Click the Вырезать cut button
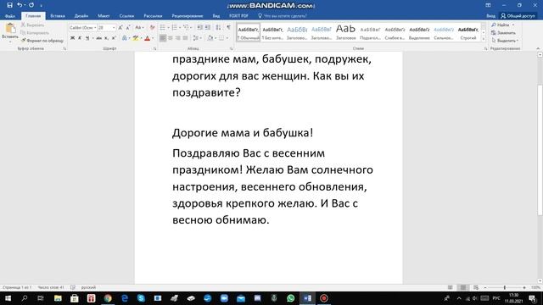The image size is (543, 305). click(x=32, y=25)
